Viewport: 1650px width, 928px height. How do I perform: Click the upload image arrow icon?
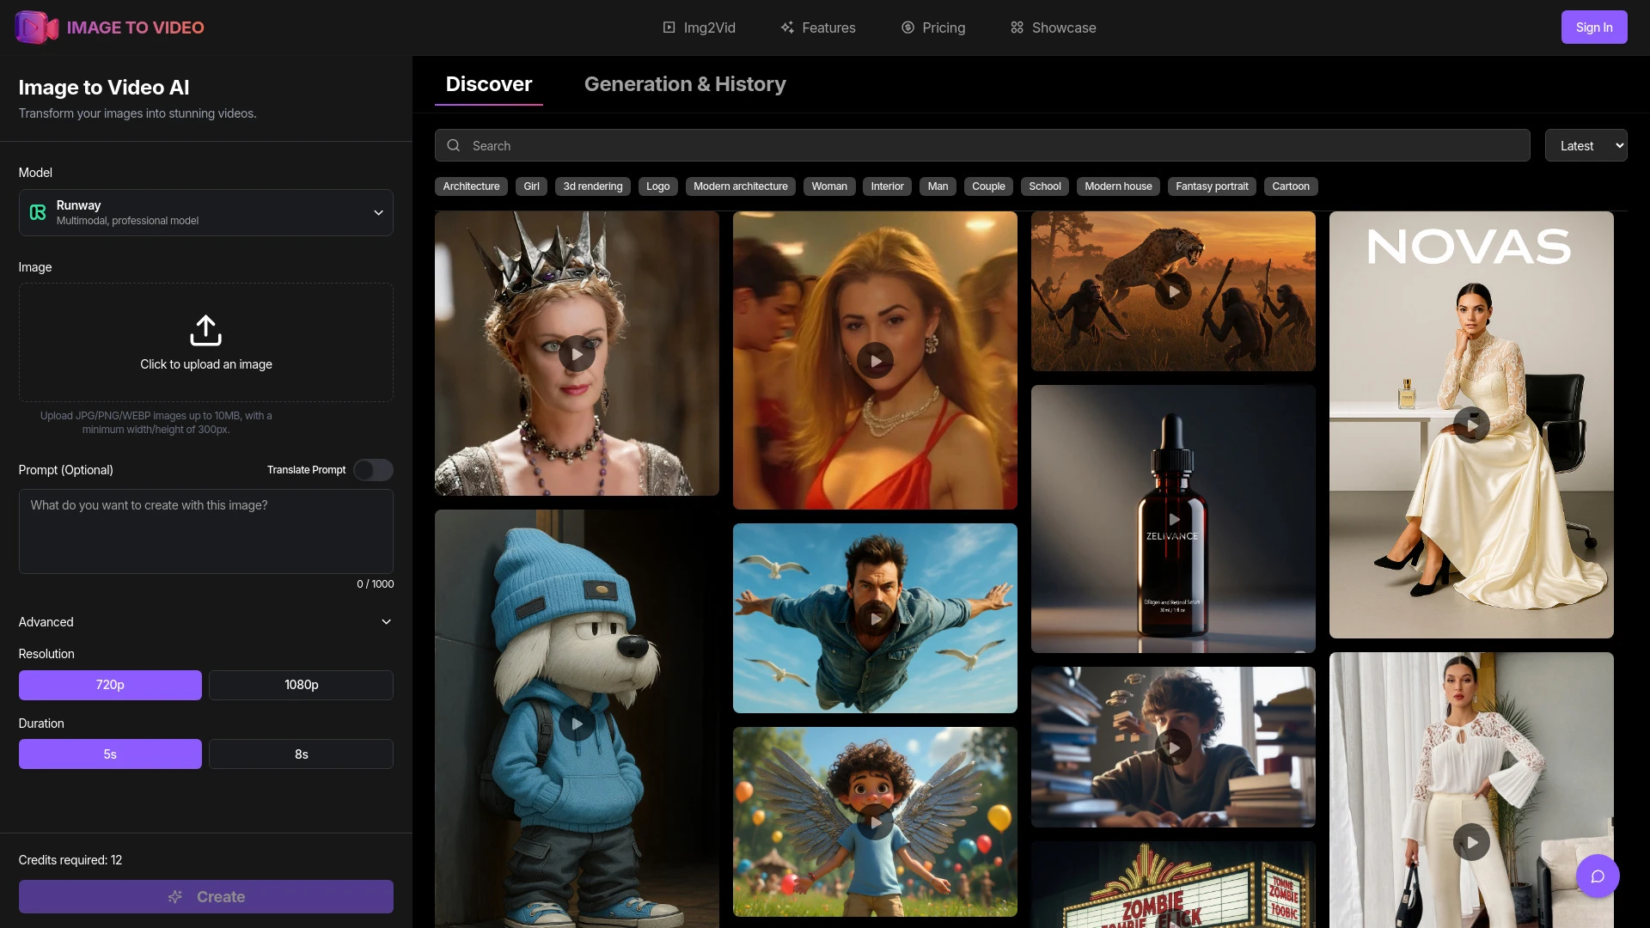point(205,330)
